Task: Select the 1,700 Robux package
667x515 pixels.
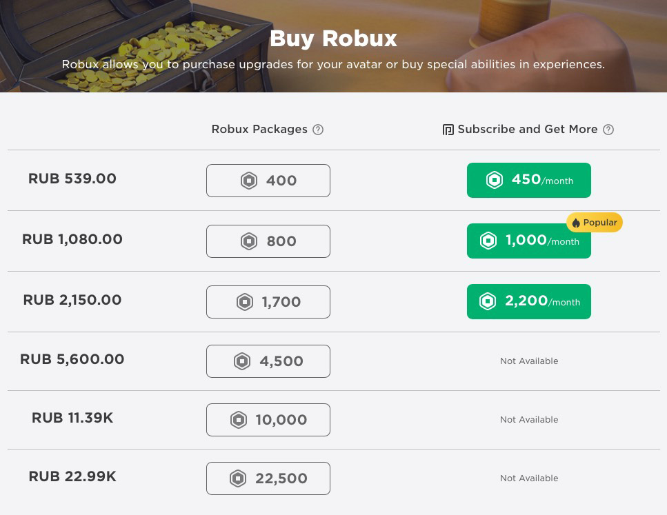Action: pos(268,302)
